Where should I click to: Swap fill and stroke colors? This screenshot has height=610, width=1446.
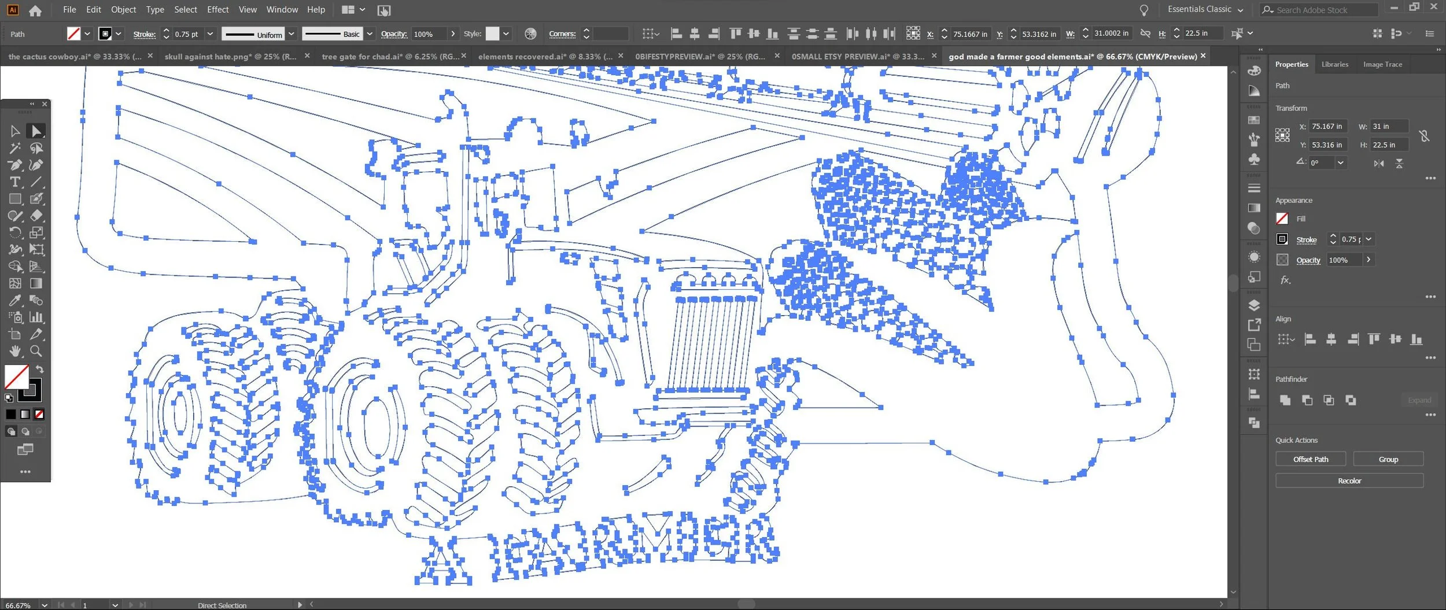(39, 369)
